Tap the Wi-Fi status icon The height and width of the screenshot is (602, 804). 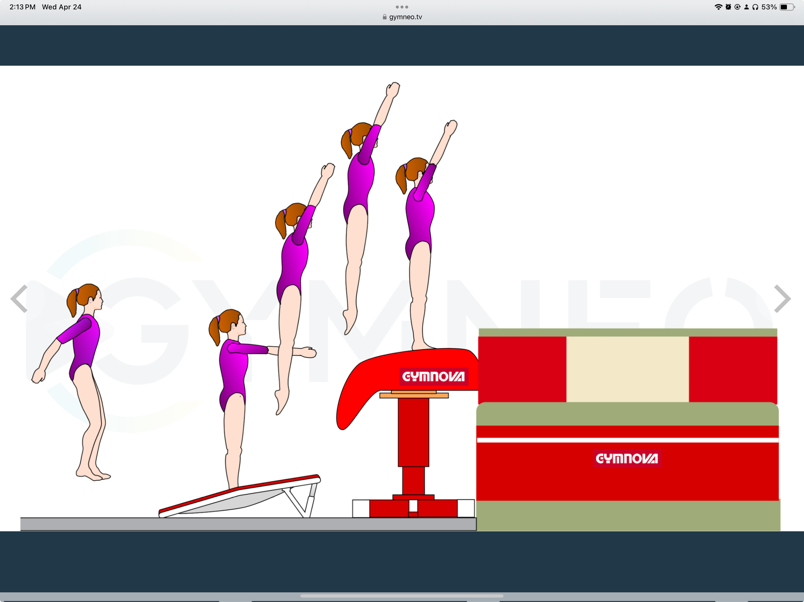click(718, 6)
